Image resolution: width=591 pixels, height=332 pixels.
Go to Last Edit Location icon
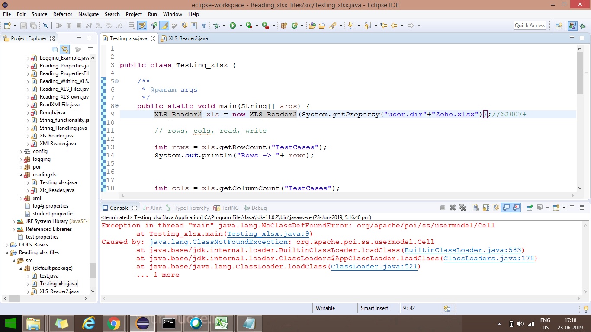[x=384, y=26]
